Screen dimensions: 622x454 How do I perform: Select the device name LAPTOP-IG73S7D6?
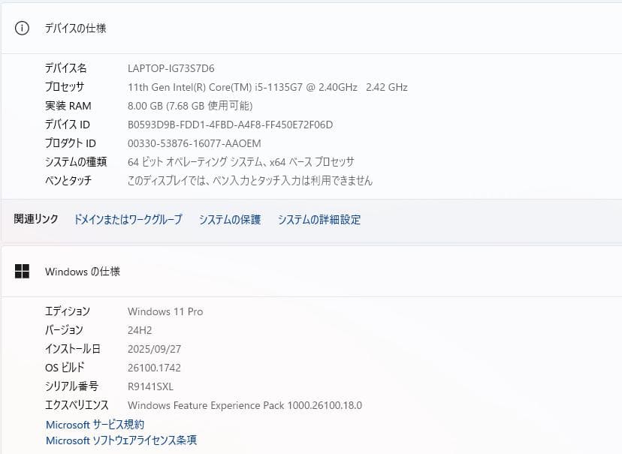click(x=171, y=68)
